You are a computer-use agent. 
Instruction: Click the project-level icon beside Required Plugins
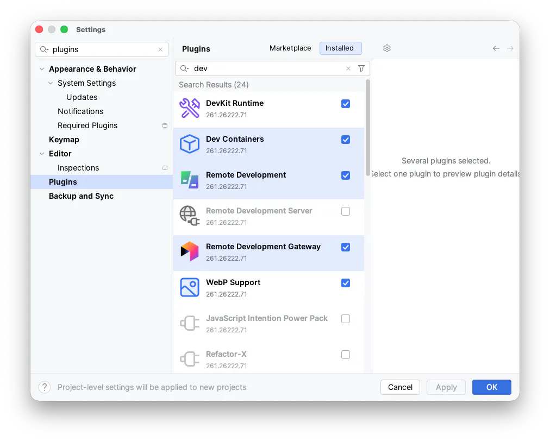tap(165, 125)
